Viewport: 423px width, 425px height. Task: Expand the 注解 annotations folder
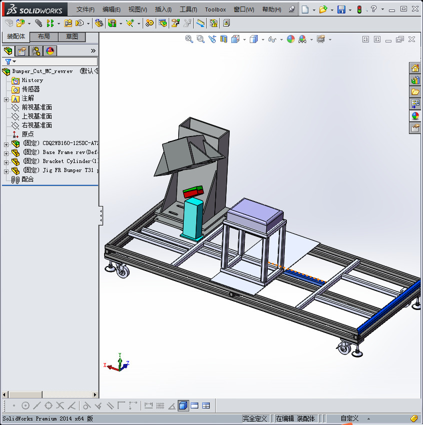tap(6, 99)
